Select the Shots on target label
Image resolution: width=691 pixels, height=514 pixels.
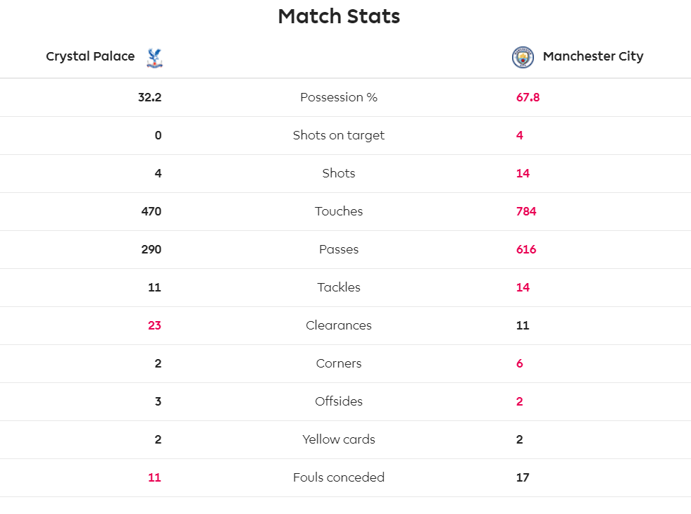coord(338,135)
